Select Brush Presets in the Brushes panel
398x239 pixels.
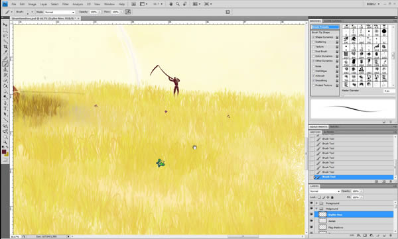point(325,27)
